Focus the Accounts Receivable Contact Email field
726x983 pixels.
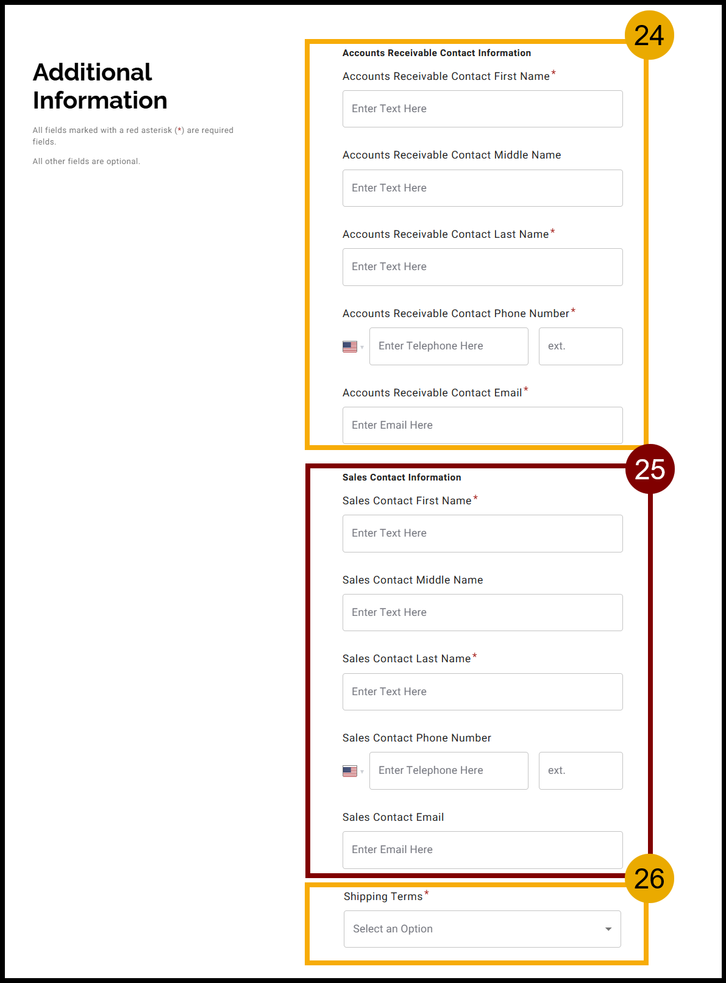click(x=482, y=425)
